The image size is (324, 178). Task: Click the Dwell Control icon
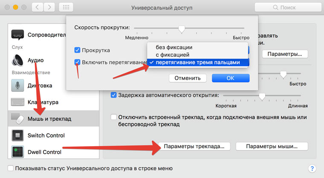18,152
